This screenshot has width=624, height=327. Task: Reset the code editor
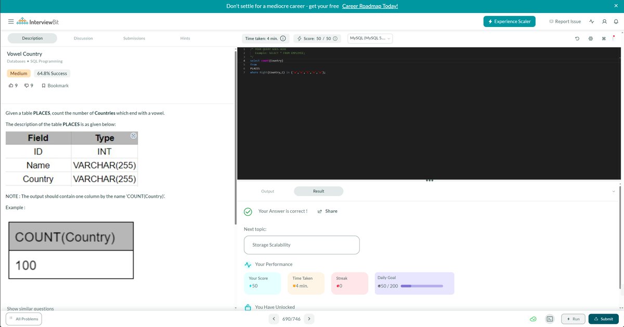pyautogui.click(x=577, y=39)
